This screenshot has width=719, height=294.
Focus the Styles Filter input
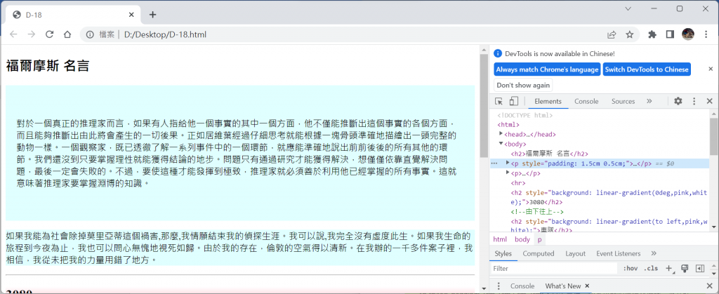(x=554, y=269)
